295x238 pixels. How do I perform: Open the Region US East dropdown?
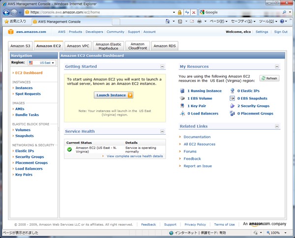(x=42, y=62)
